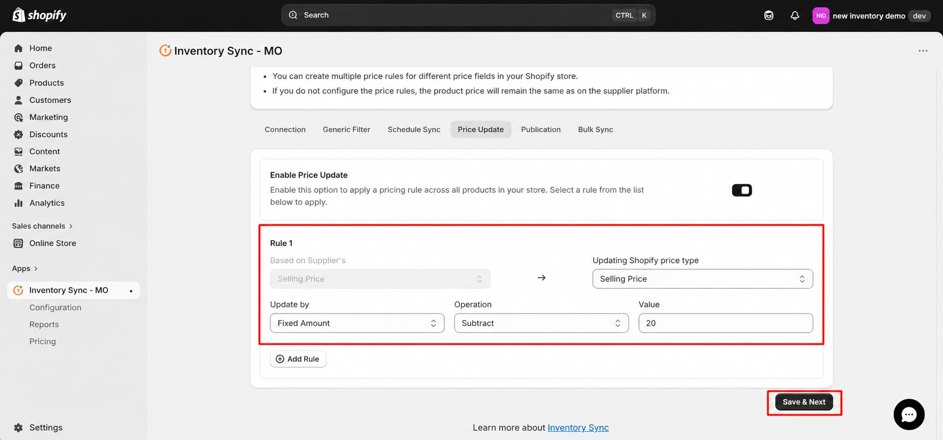Click the Inventory Sync app icon in sidebar
This screenshot has height=440, width=943.
point(18,290)
